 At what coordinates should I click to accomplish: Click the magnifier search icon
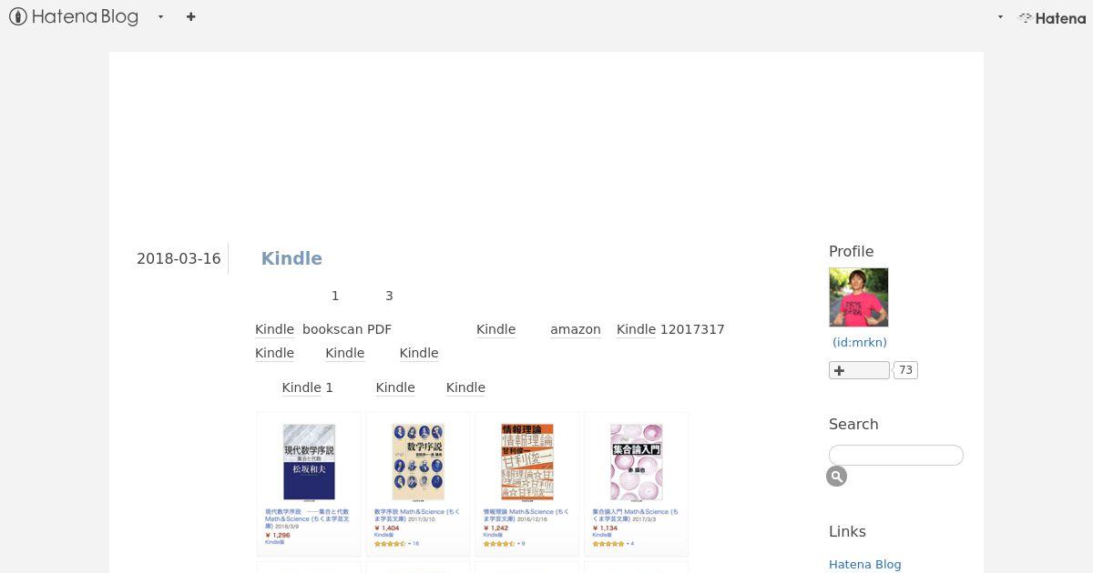[x=837, y=477]
